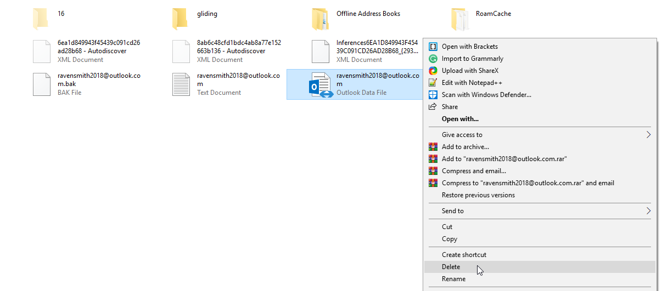Choose Restore previous versions
Screen dimensions: 662x291
click(x=478, y=195)
